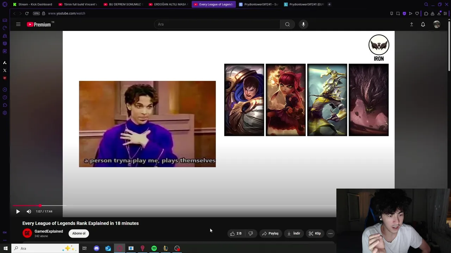The height and width of the screenshot is (253, 451).
Task: Dislike the video
Action: [251, 233]
